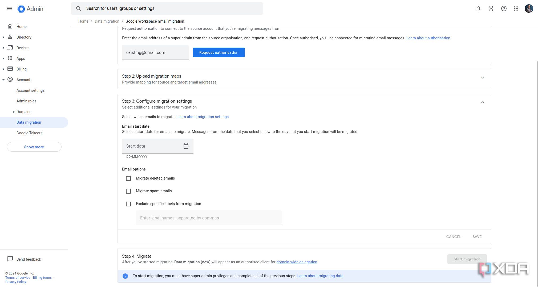Expand the Billing sidebar section
The image size is (538, 287).
3,69
